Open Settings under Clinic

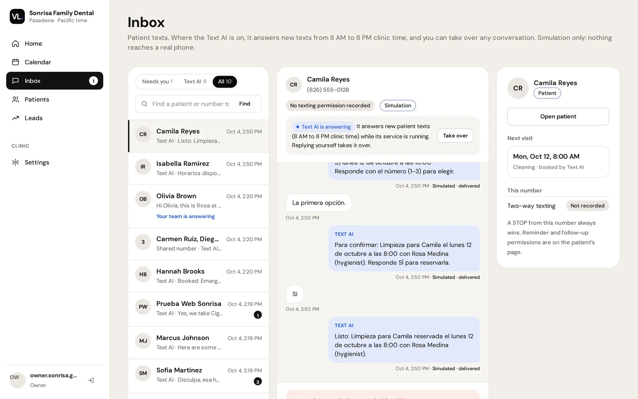coord(55,162)
